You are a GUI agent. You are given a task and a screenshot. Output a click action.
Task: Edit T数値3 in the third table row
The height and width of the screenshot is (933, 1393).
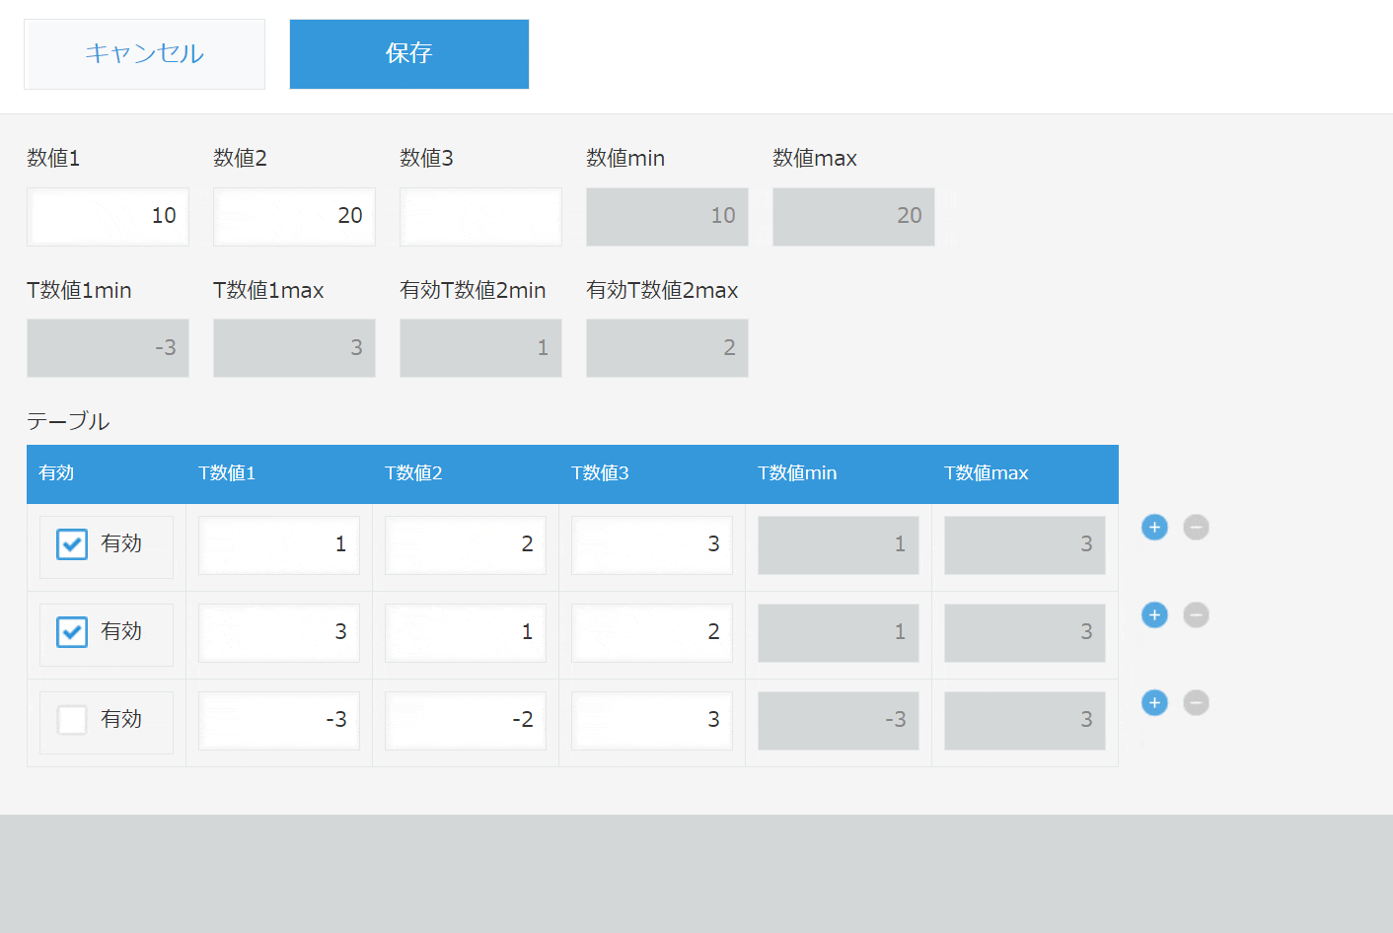(652, 721)
